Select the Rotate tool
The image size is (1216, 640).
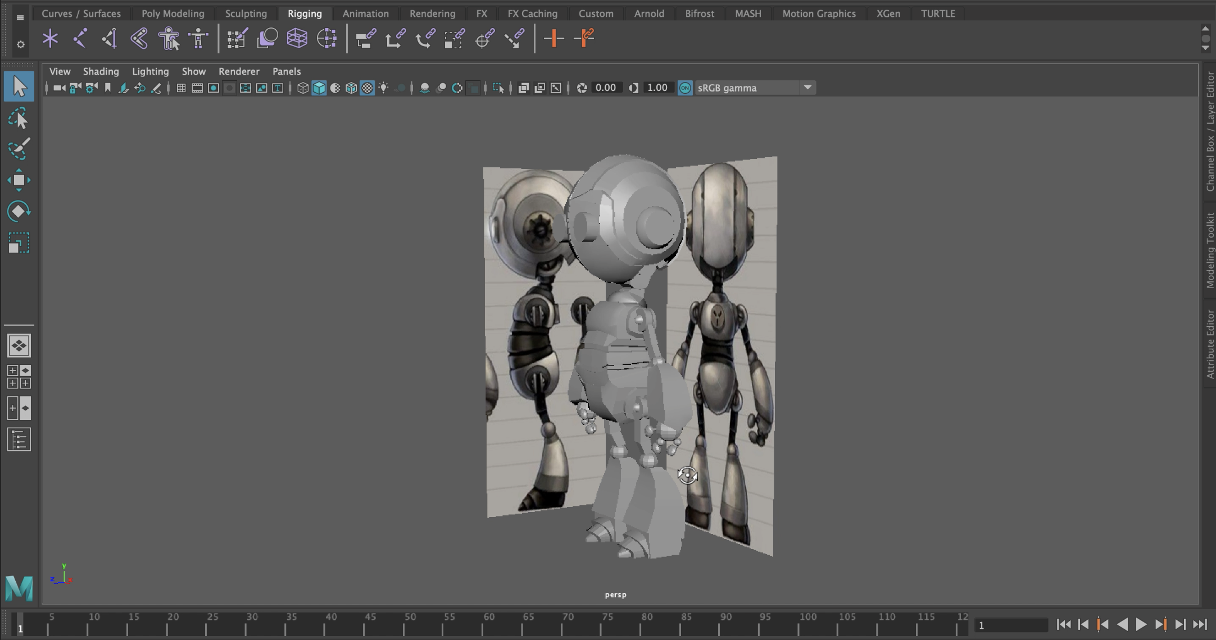(19, 212)
